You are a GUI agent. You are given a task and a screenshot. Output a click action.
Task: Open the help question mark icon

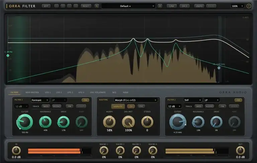(249, 6)
